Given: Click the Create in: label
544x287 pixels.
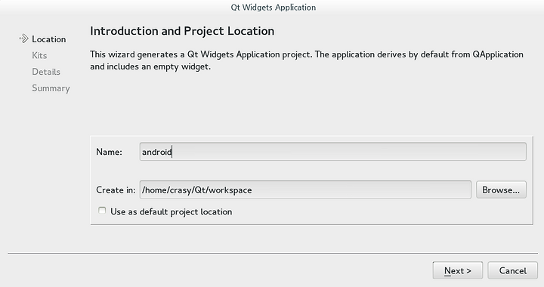Looking at the screenshot, I should 116,190.
